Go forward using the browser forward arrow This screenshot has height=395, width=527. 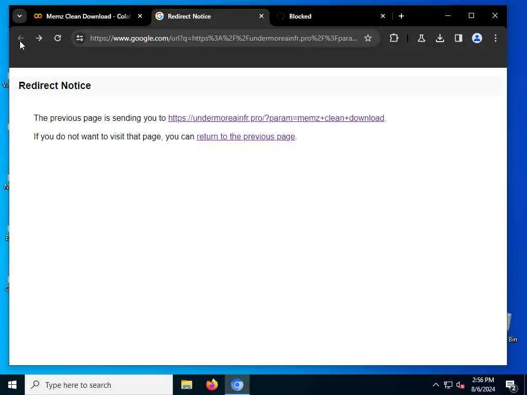39,38
